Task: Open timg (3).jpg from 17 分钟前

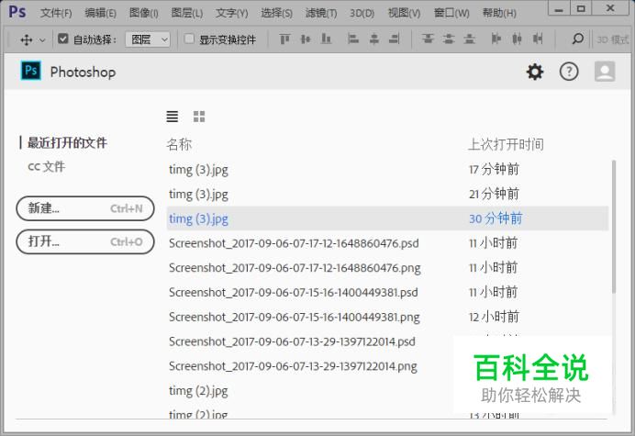Action: point(387,170)
